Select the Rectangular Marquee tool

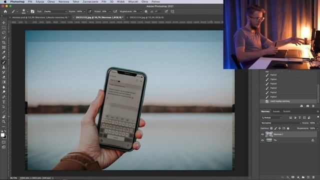(3, 27)
